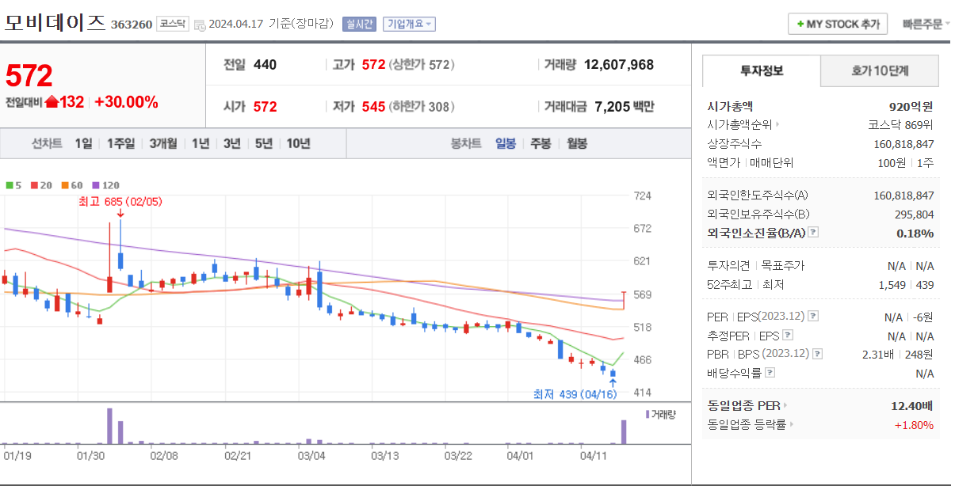Select 3개월 line chart period
The width and height of the screenshot is (955, 486).
point(163,143)
